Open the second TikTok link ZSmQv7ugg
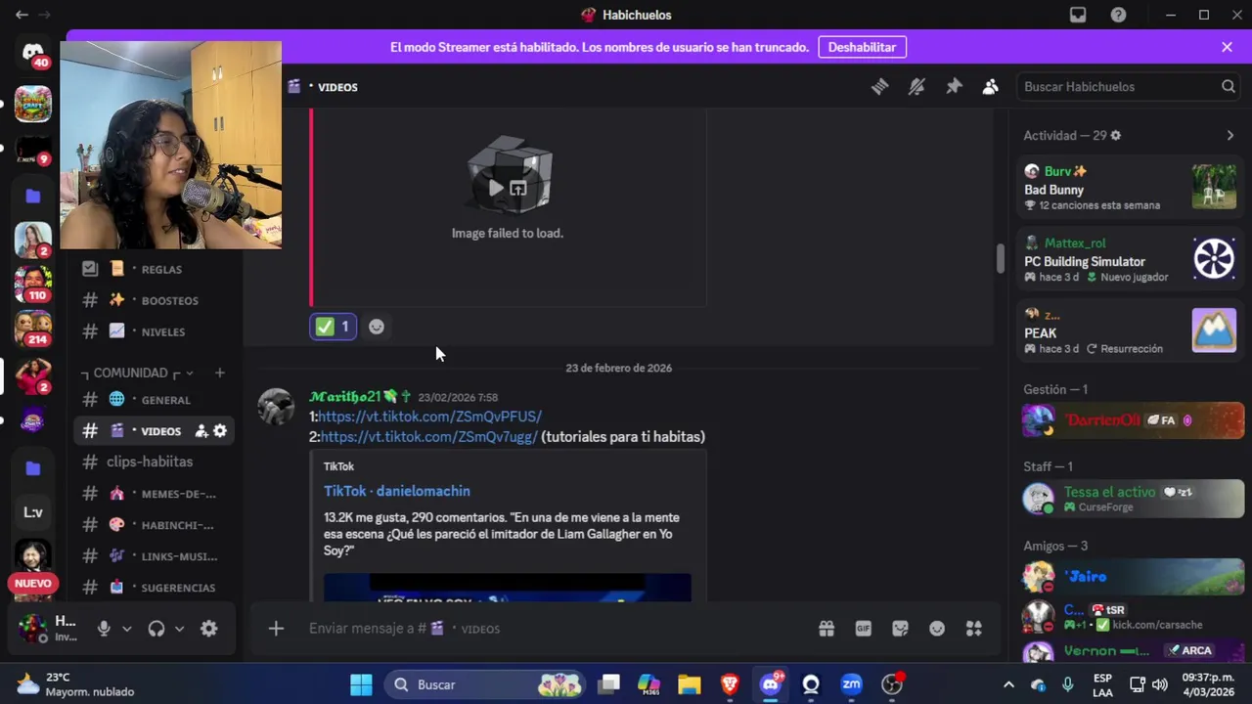Viewport: 1252px width, 704px height. pos(428,437)
